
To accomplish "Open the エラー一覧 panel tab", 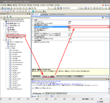I will (x=55, y=96).
